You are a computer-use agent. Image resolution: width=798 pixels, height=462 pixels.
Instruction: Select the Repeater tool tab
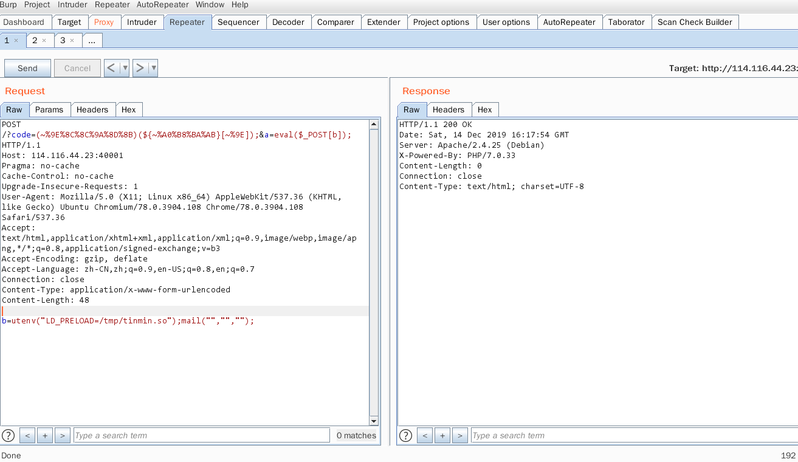pos(187,22)
